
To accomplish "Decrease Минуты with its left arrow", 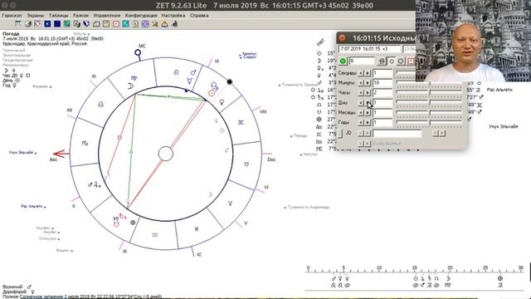I will click(x=361, y=83).
